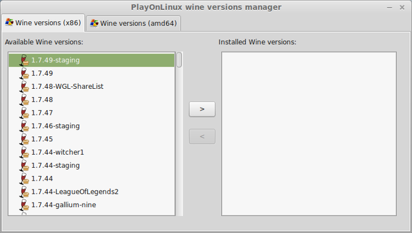Image resolution: width=412 pixels, height=233 pixels.
Task: Click the wine icon of 1.7.49-staging
Action: 24,60
